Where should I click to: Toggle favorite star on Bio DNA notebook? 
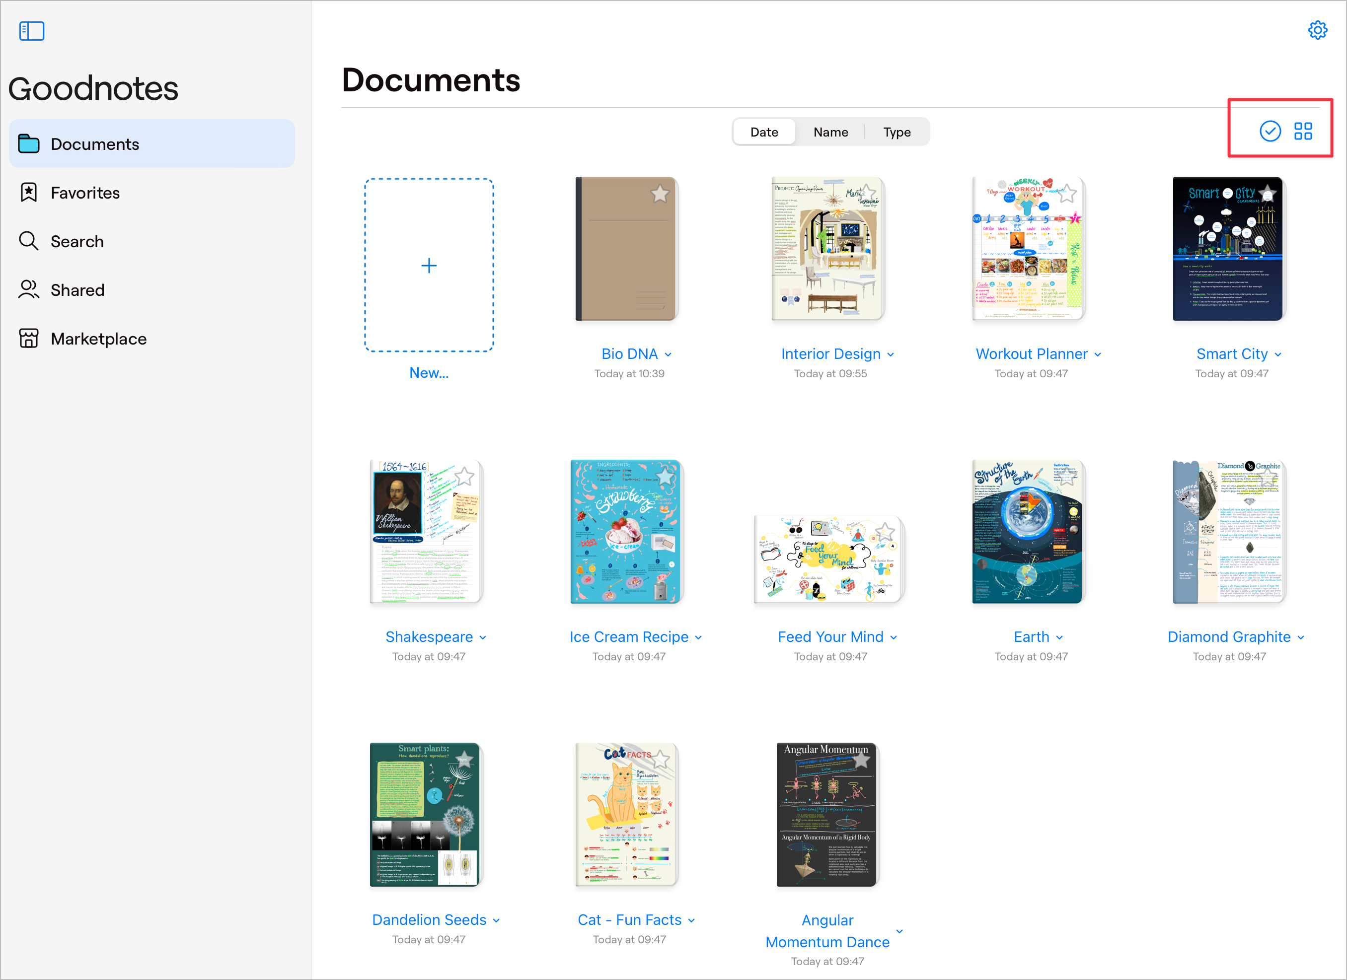coord(660,194)
